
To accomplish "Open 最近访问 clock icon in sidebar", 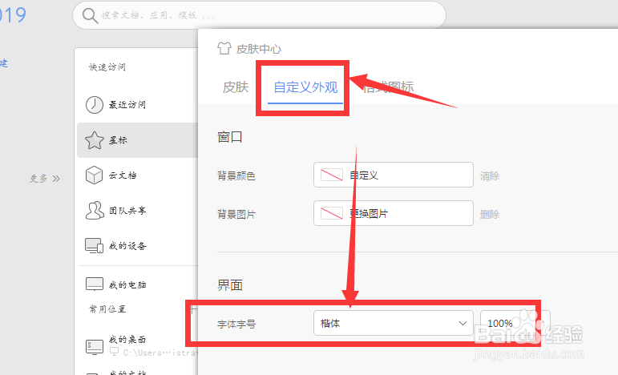I will [x=95, y=105].
